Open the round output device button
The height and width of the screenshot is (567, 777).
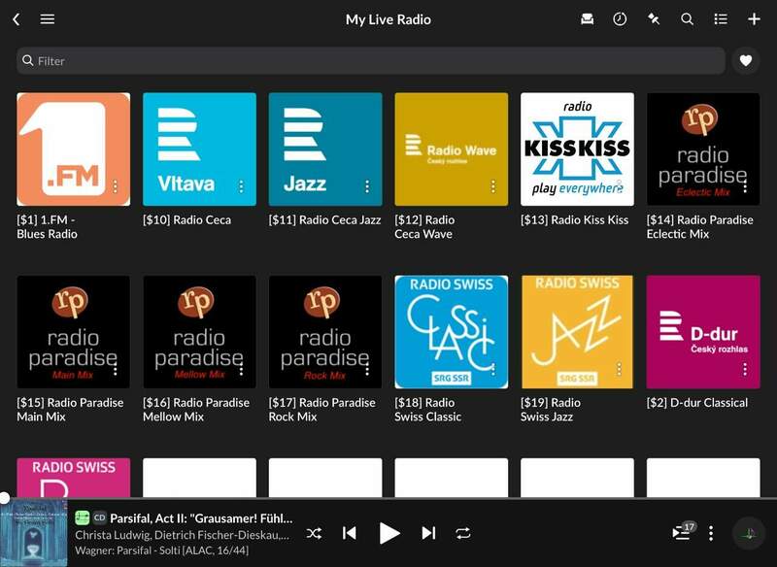point(749,533)
